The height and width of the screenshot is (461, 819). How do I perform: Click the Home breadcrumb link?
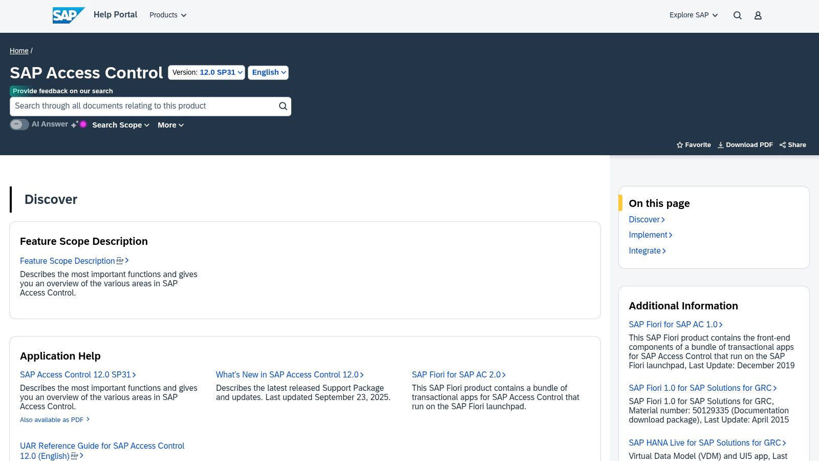[19, 51]
